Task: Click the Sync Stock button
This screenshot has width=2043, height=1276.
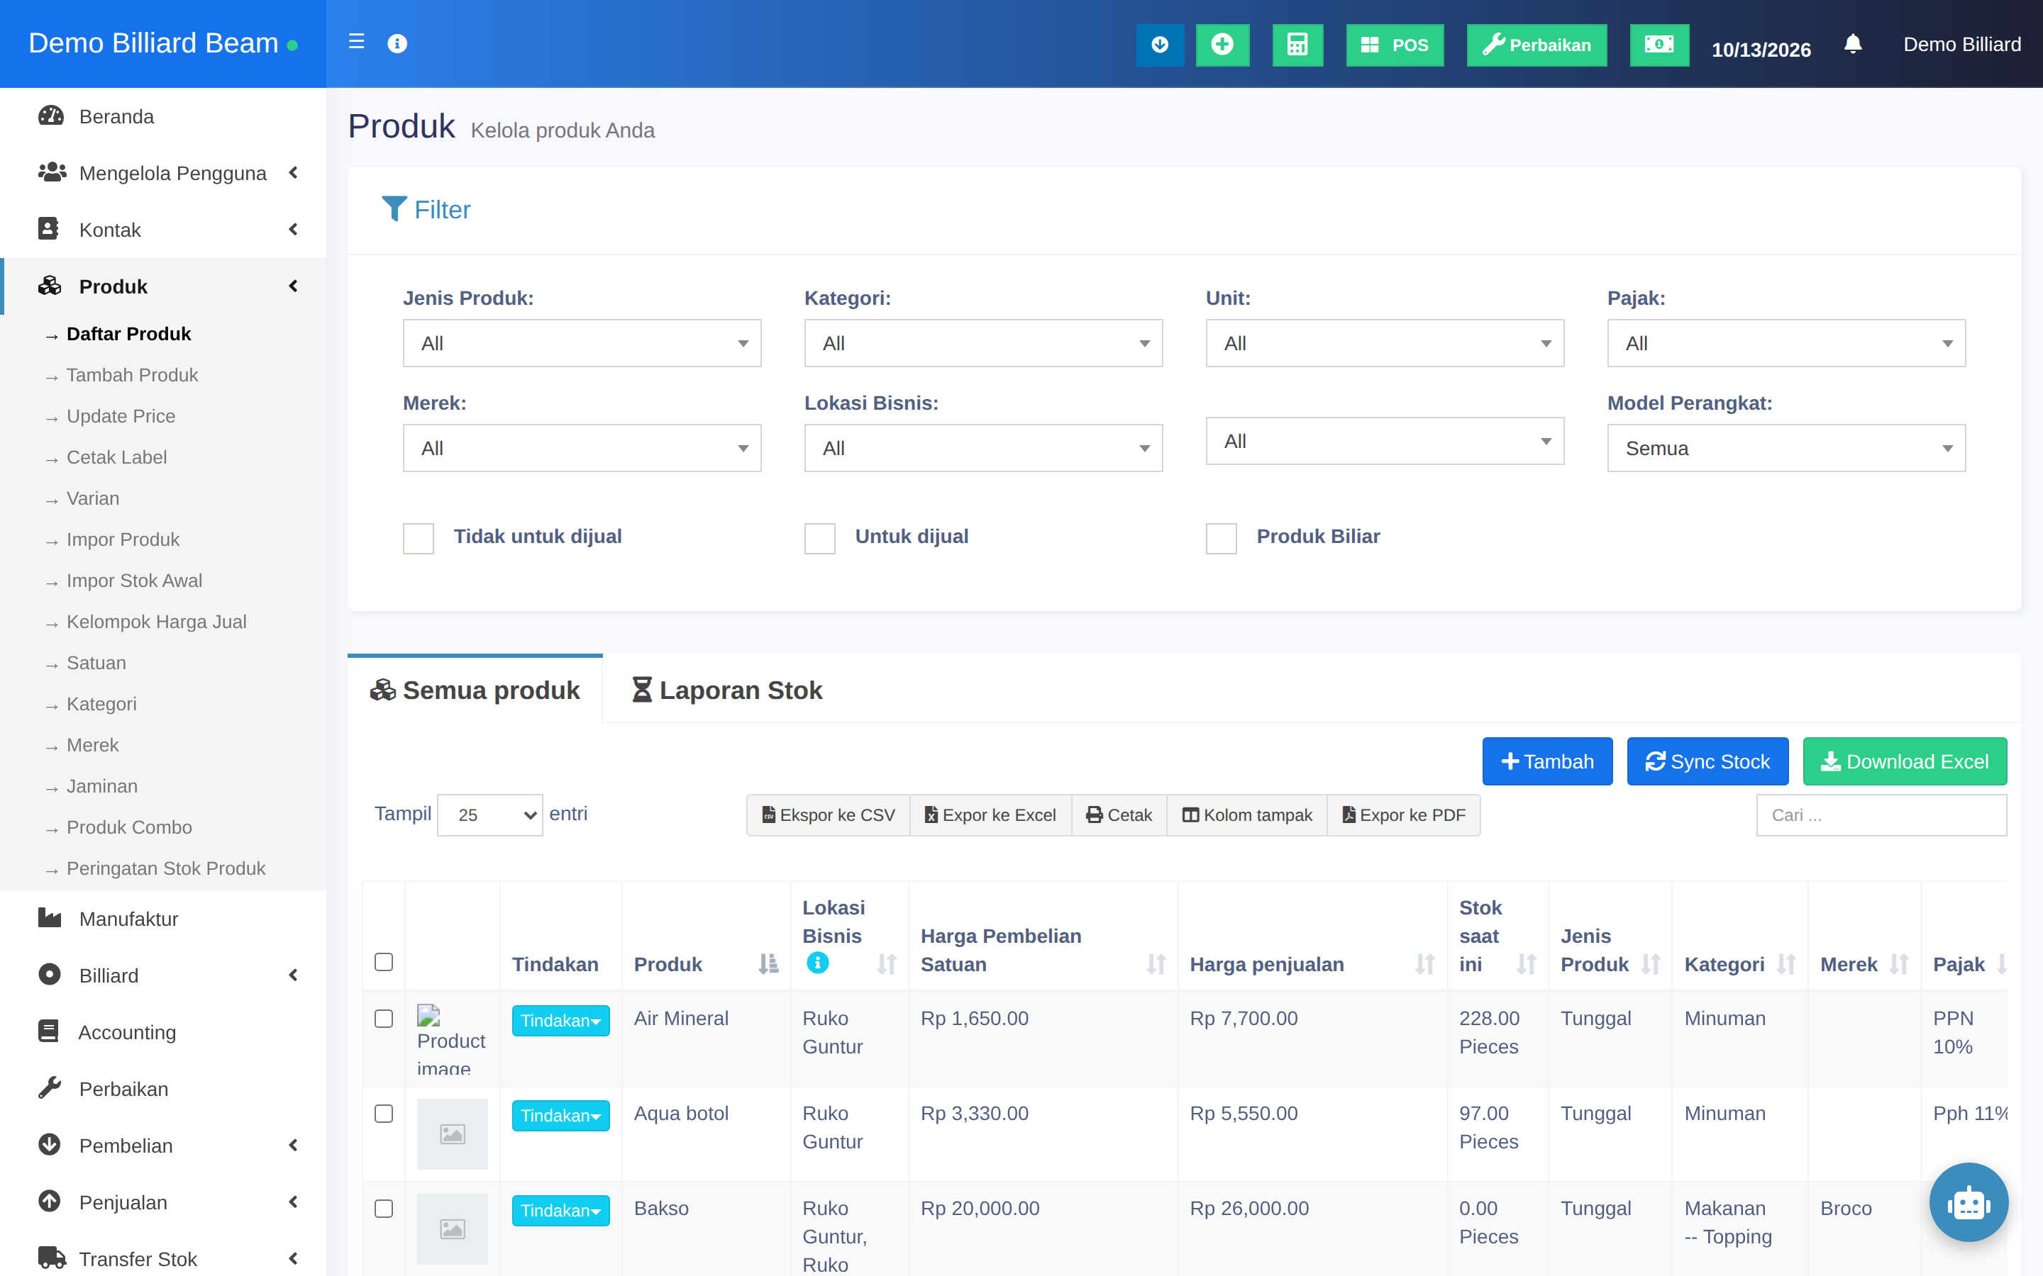Action: click(x=1708, y=761)
